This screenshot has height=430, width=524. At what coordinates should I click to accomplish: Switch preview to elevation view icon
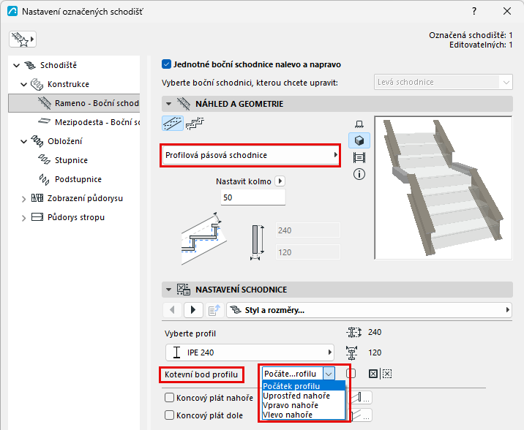359,157
